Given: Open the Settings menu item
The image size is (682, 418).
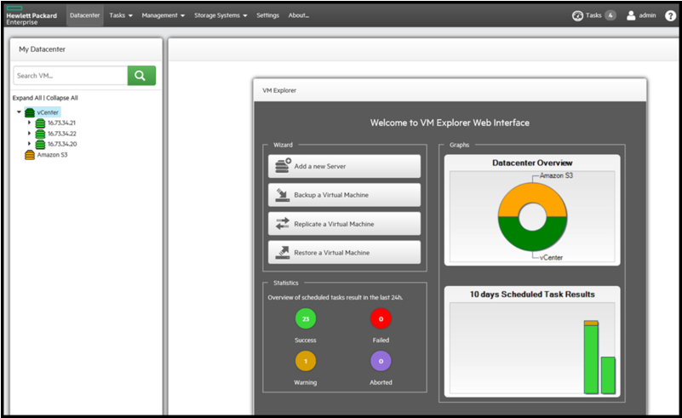Looking at the screenshot, I should coord(267,15).
